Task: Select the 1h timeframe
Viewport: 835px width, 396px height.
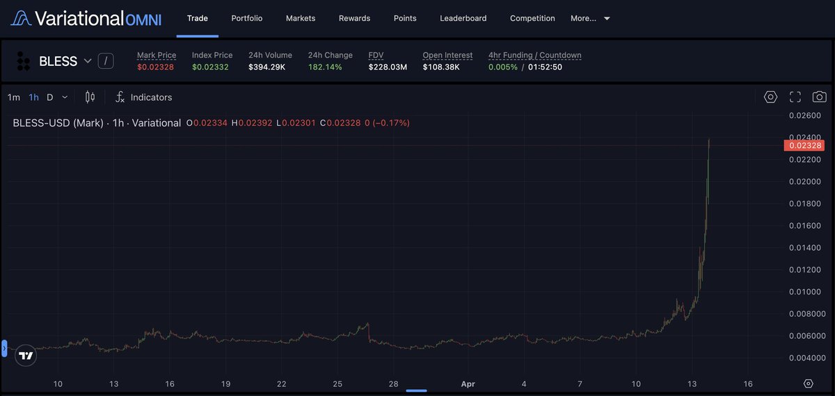Action: coord(33,97)
